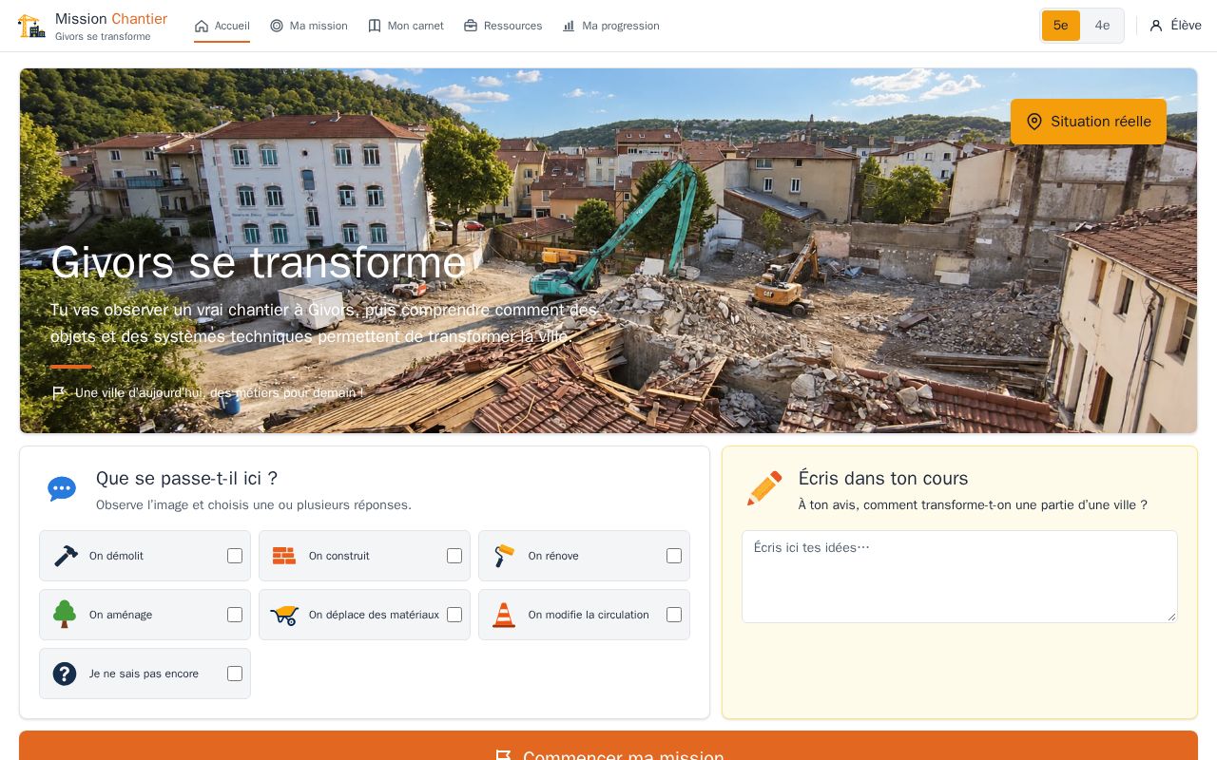Open the Ma mission tab

pos(309,26)
